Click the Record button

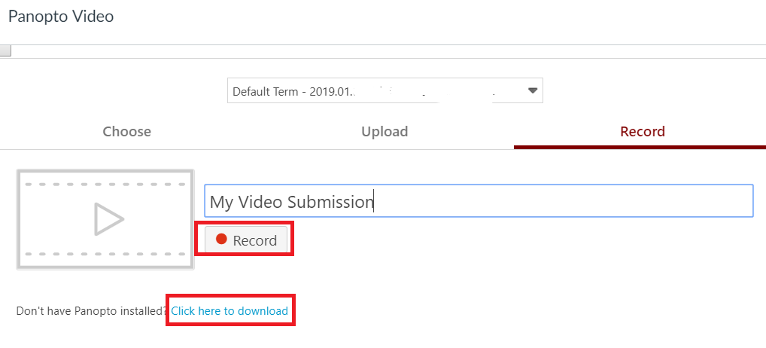(x=246, y=240)
